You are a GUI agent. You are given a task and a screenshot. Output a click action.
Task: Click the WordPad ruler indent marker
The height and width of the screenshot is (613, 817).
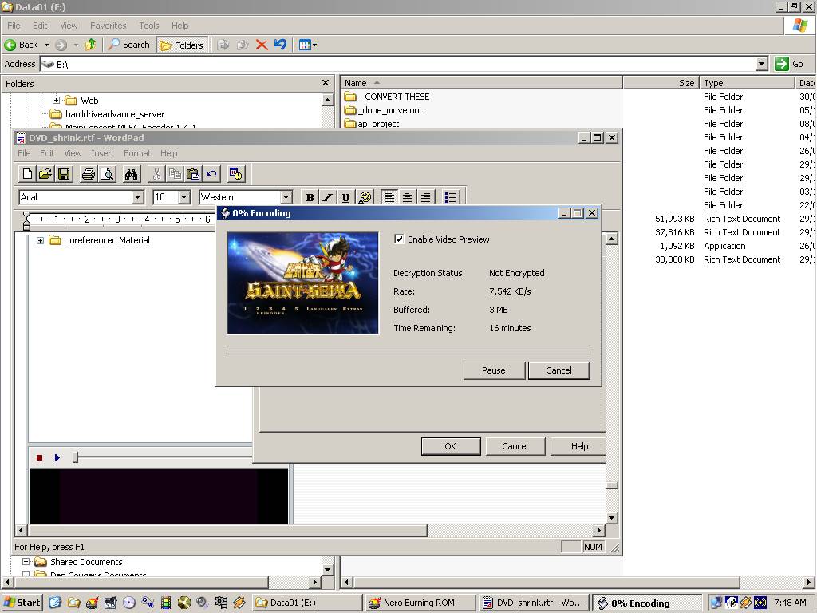click(26, 221)
